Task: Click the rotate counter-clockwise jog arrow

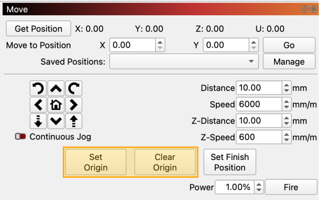Action: [x=38, y=88]
